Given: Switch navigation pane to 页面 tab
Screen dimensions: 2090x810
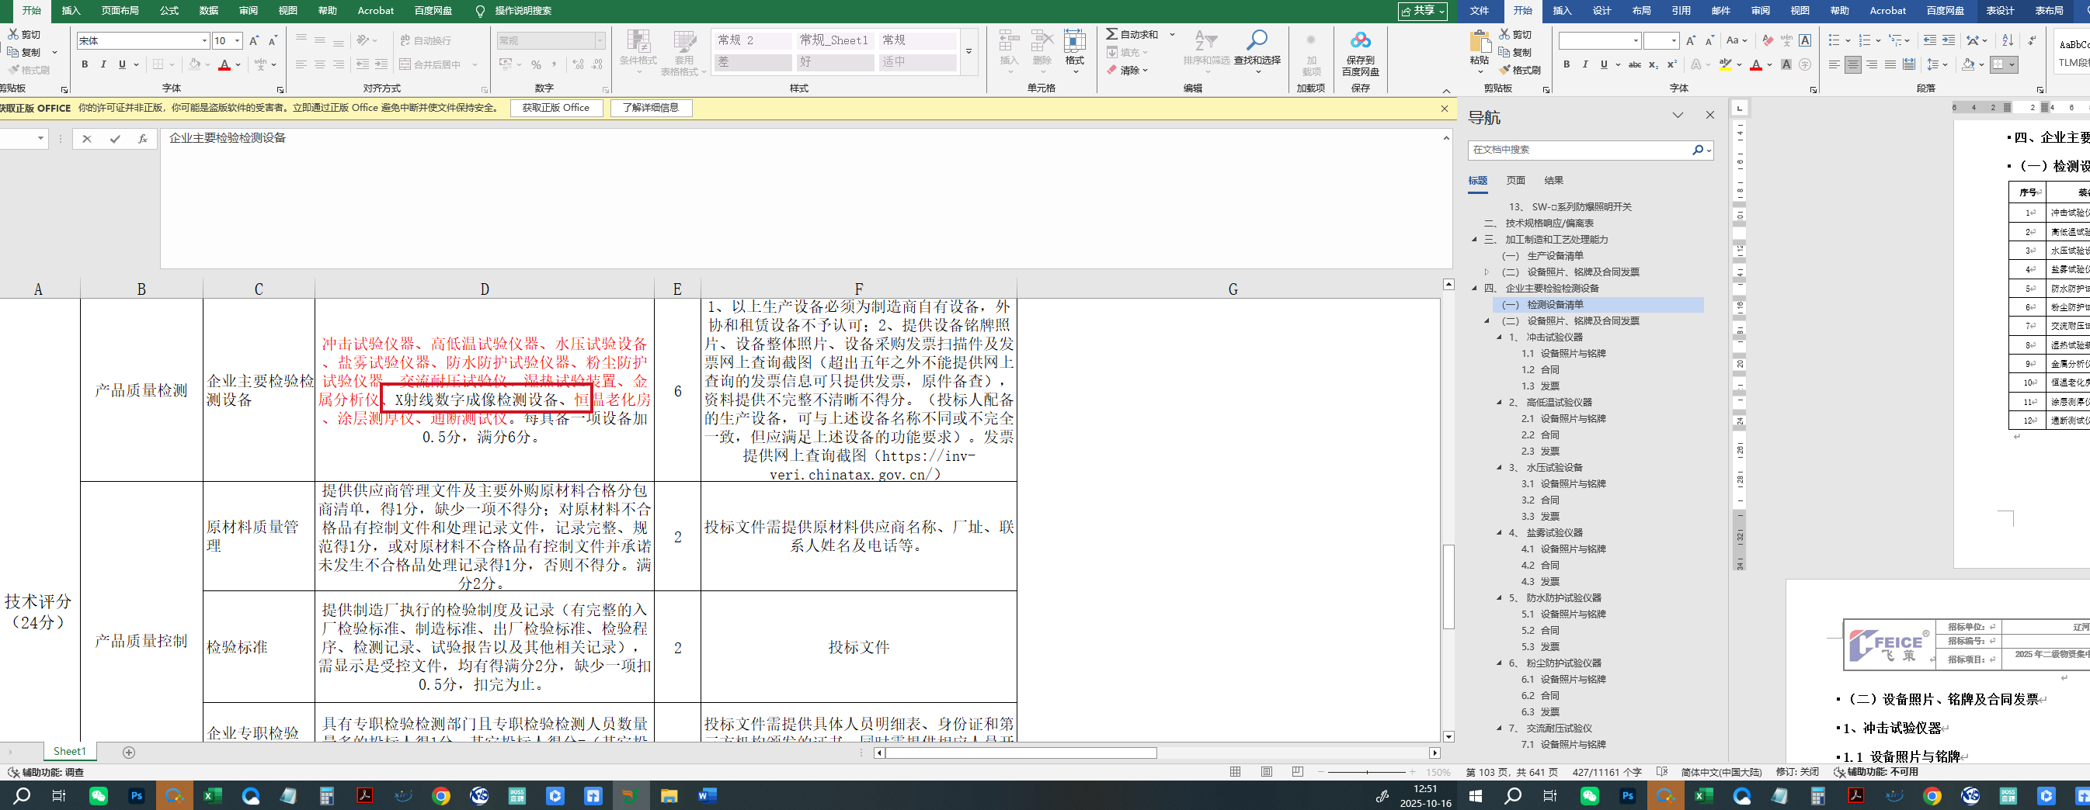Looking at the screenshot, I should click(1515, 181).
